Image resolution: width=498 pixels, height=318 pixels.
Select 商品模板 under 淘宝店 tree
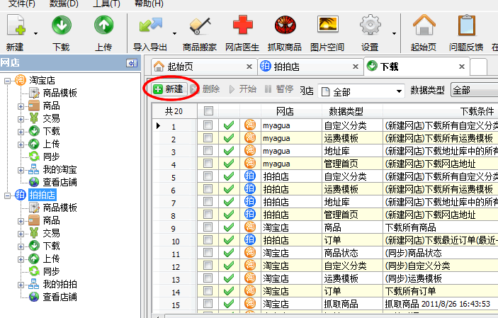tap(60, 93)
